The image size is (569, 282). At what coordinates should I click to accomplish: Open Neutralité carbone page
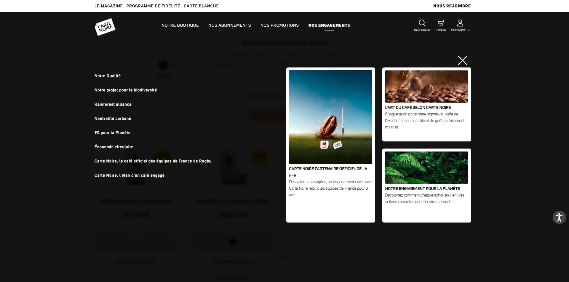113,118
